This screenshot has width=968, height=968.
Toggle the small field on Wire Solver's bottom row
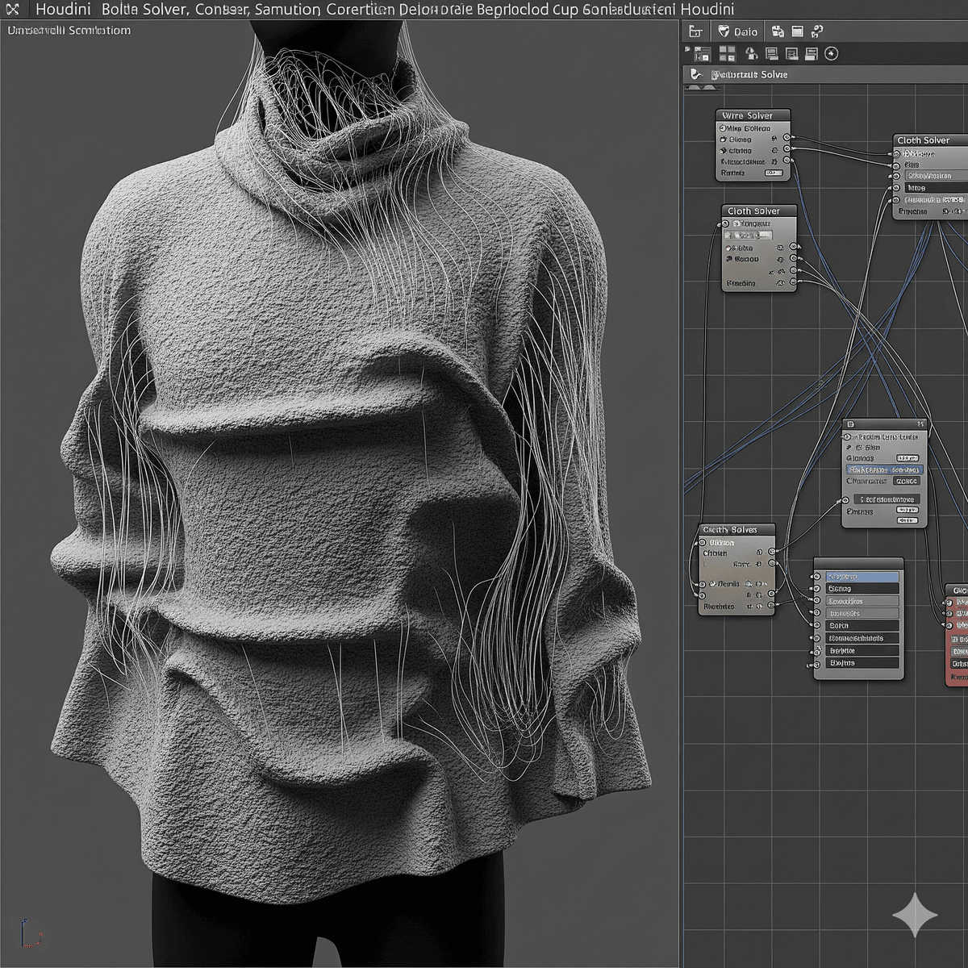point(773,173)
